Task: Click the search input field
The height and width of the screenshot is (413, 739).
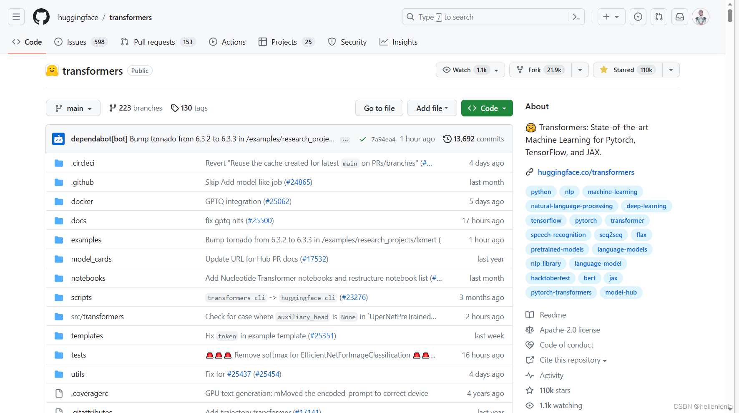Action: [x=493, y=17]
